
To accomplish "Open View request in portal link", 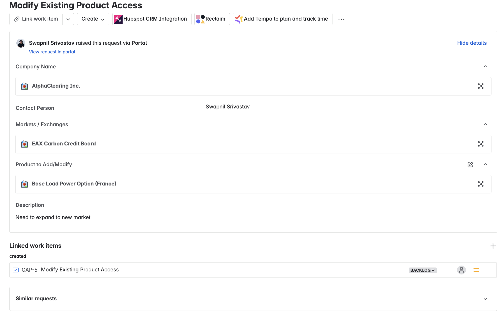I will point(52,52).
